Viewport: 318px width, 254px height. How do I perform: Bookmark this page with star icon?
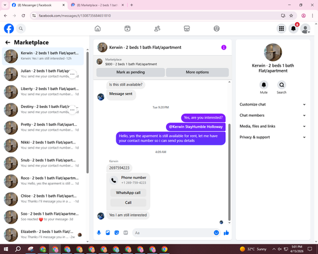[x=291, y=15]
